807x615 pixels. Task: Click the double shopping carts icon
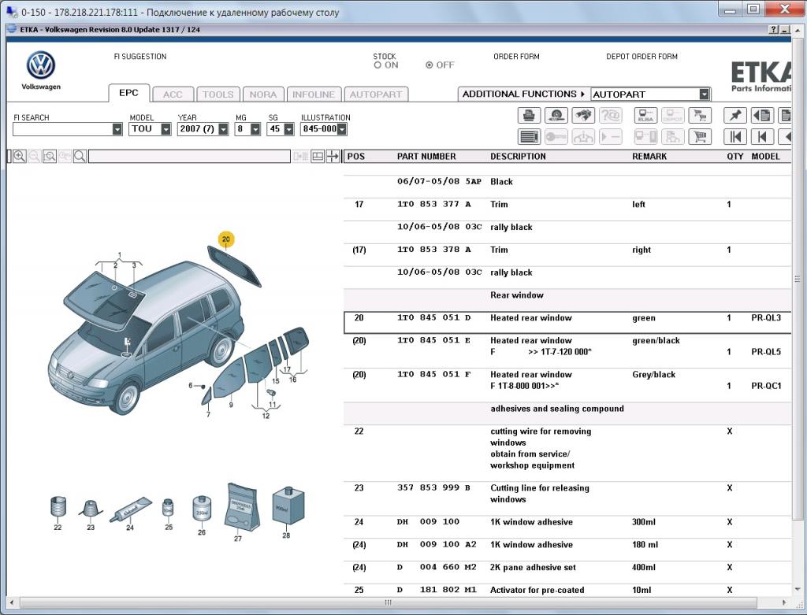click(x=700, y=115)
